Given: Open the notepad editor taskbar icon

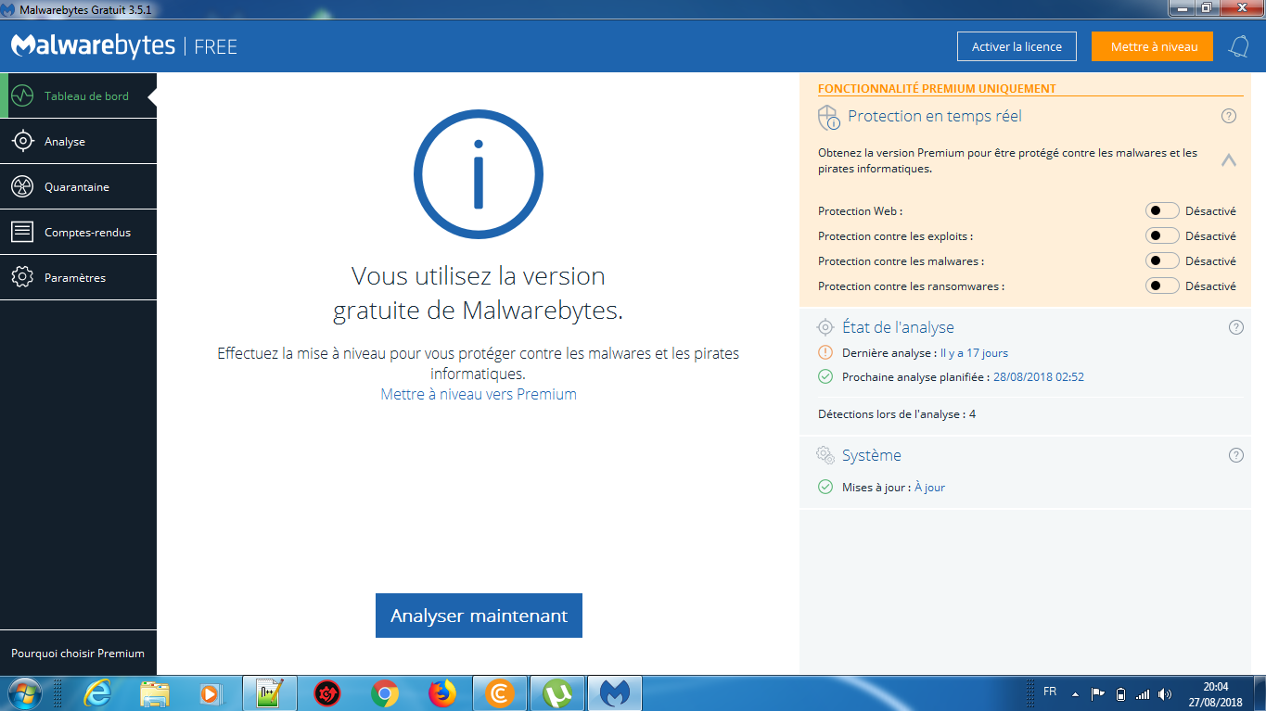Looking at the screenshot, I should [270, 692].
